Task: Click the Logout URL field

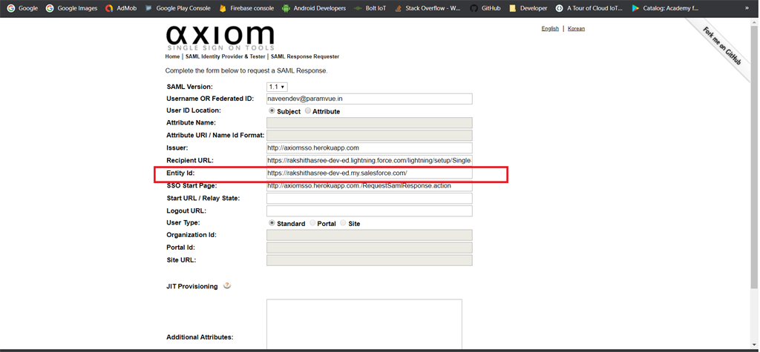Action: [x=370, y=210]
